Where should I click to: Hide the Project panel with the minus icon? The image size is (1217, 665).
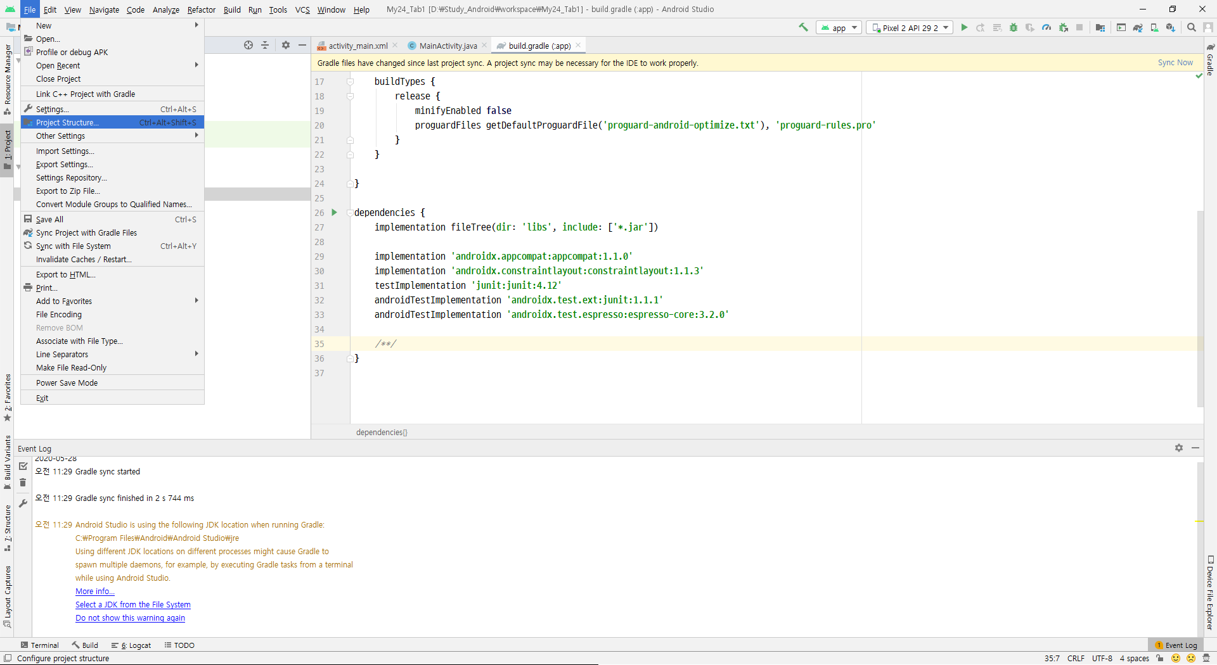pyautogui.click(x=302, y=45)
